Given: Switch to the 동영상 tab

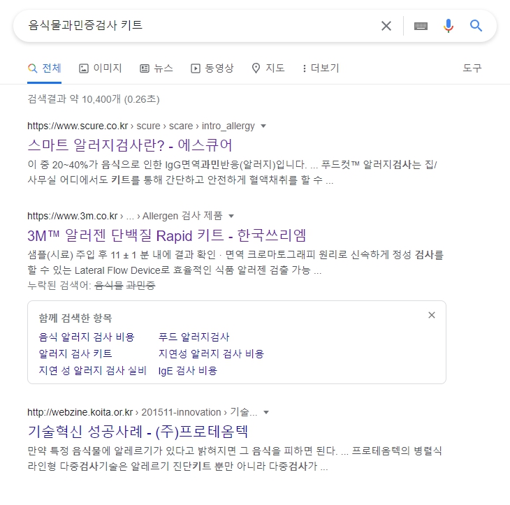Looking at the screenshot, I should click(212, 68).
